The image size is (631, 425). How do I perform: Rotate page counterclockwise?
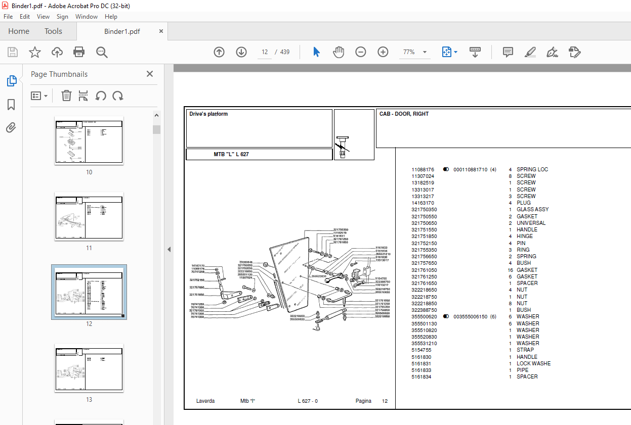tap(101, 96)
